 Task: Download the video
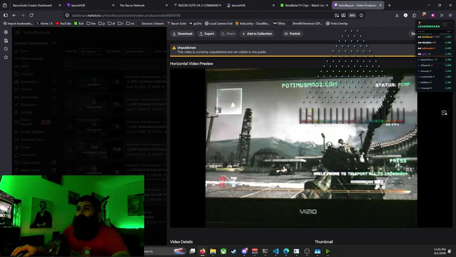[x=182, y=34]
